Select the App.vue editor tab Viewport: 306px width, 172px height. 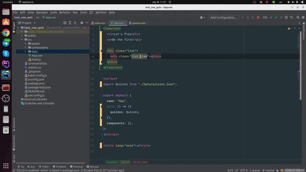[118, 23]
